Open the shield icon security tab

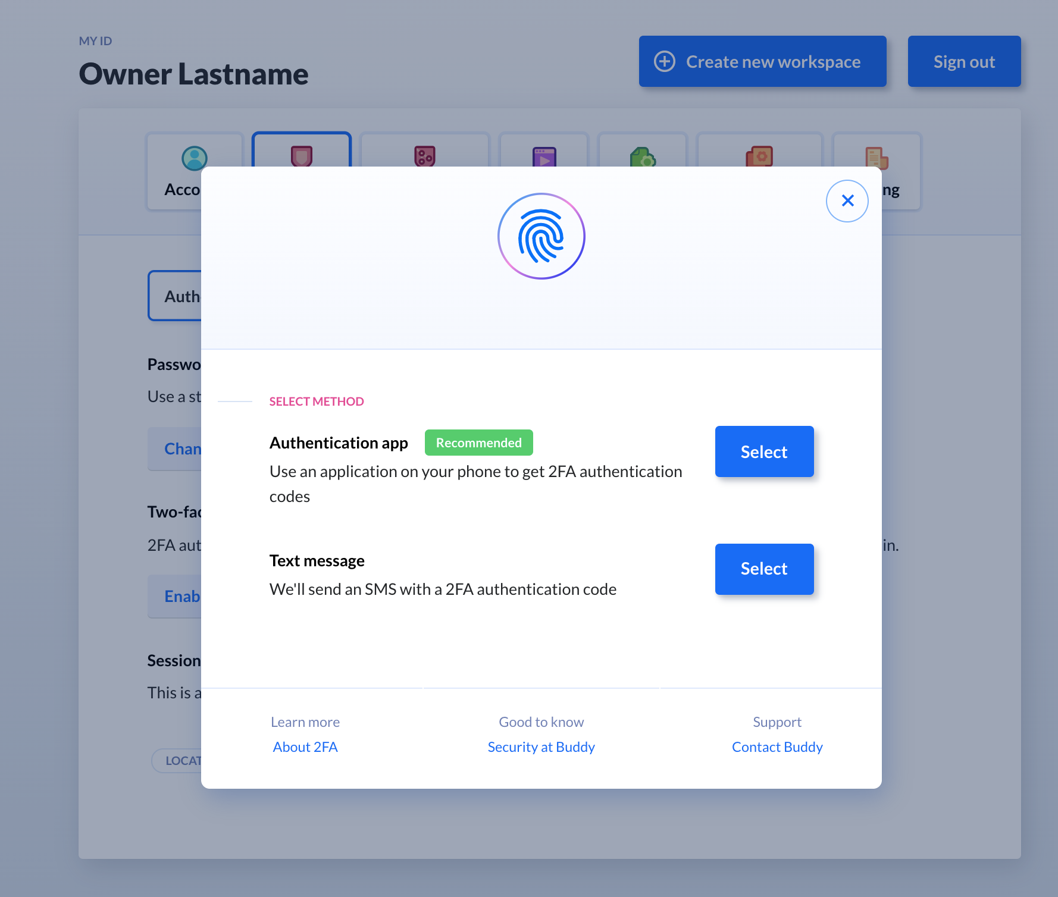point(302,150)
